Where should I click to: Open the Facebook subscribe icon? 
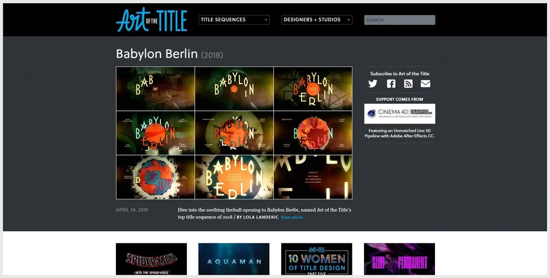pyautogui.click(x=391, y=84)
